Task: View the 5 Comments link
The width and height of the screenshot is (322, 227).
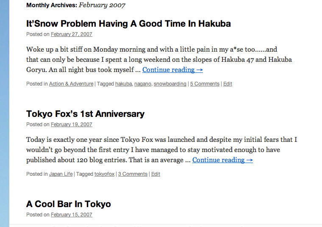Action: (x=205, y=84)
